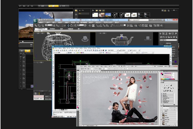Hide the bottom layer in Photoshop Layers panel
193x129 pixels.
[162, 123]
